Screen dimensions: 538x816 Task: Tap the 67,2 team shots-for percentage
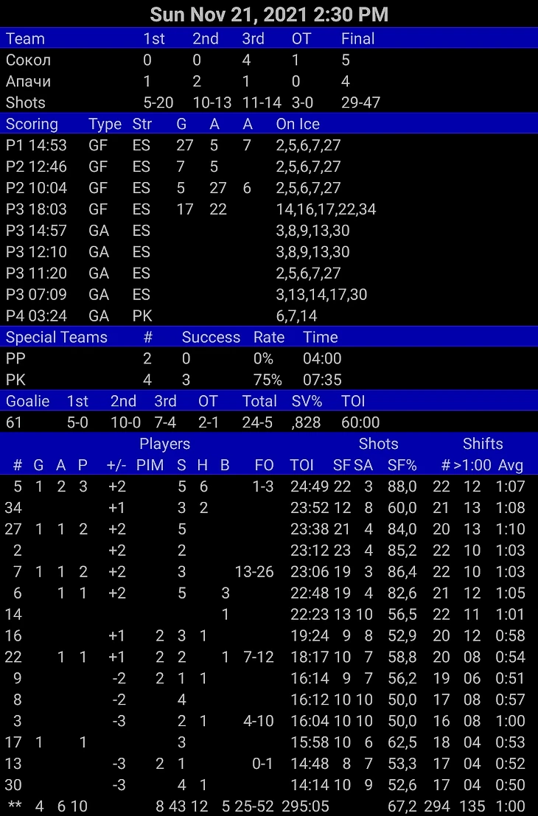tap(402, 806)
